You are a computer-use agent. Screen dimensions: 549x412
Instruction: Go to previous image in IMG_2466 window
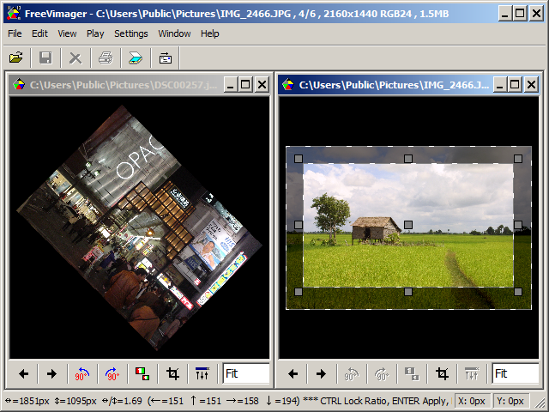click(293, 374)
